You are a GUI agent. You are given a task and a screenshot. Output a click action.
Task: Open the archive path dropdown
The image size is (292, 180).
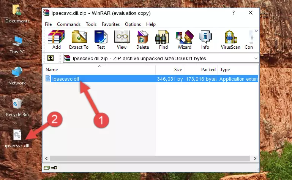(x=256, y=59)
